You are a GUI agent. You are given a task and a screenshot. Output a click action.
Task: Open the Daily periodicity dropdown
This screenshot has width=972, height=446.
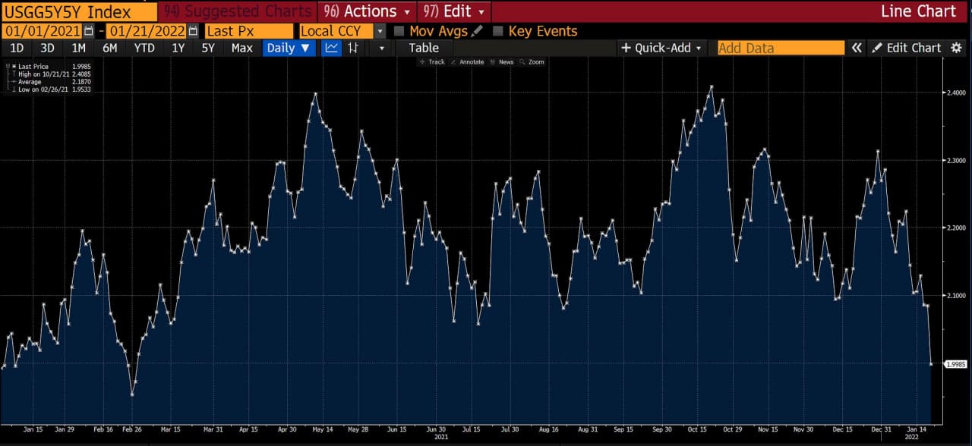[x=289, y=48]
